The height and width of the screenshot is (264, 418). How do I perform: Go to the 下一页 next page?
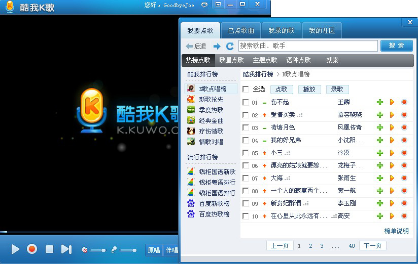[373, 245]
